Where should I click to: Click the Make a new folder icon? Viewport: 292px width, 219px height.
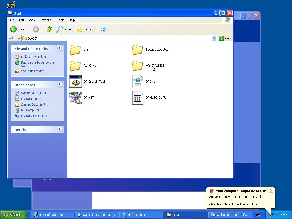[x=17, y=57]
